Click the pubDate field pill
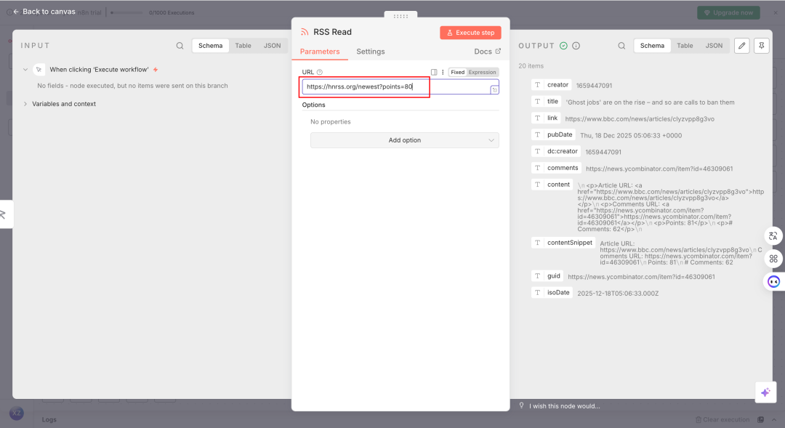This screenshot has width=785, height=428. [553, 134]
